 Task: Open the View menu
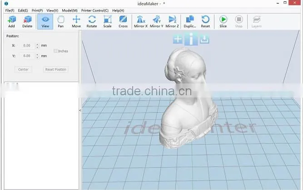click(x=52, y=10)
